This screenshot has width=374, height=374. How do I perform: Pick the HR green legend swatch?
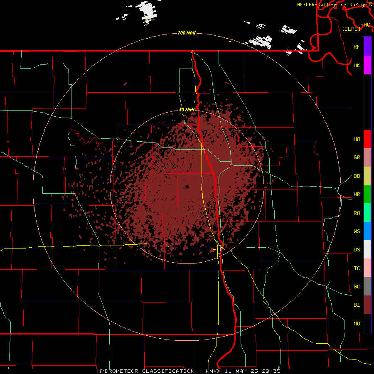pyautogui.click(x=367, y=194)
